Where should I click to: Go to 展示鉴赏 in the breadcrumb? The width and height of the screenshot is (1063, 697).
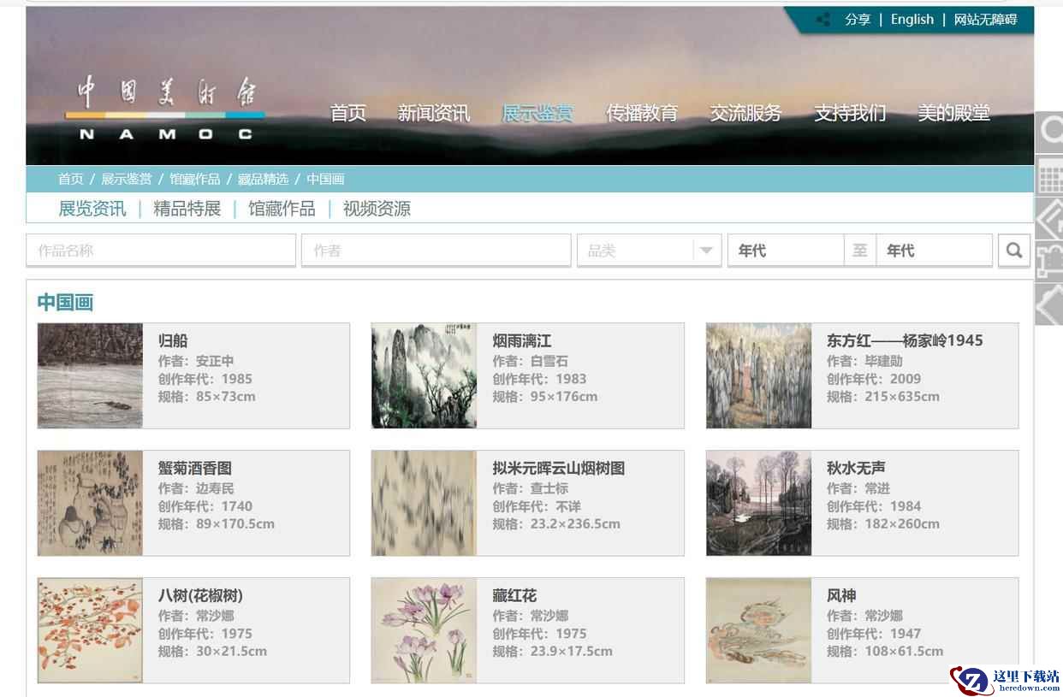coord(127,179)
